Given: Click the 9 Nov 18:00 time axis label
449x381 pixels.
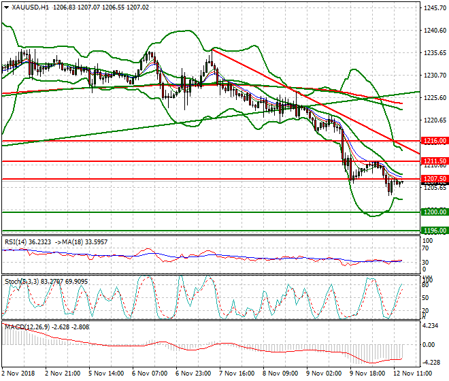Looking at the screenshot, I should 367,374.
